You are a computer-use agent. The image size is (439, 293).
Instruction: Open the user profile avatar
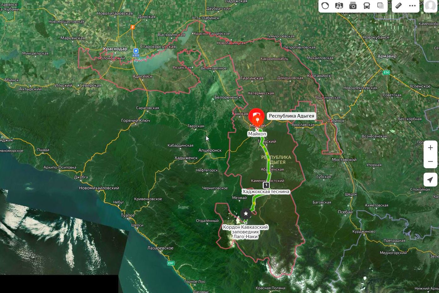430,6
